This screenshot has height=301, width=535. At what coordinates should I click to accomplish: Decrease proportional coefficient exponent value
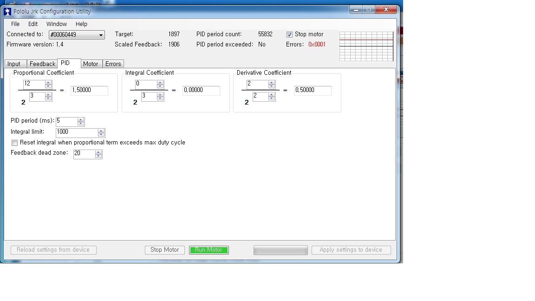(48, 98)
